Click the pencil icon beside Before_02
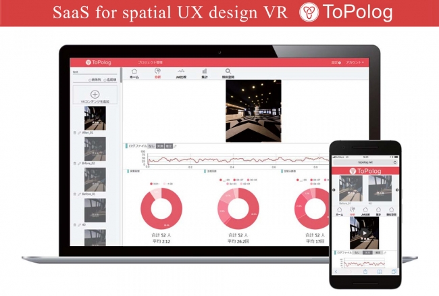Image resolution: width=439 pixels, height=296 pixels. click(79, 164)
